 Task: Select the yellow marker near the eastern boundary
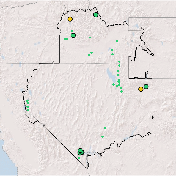(141, 89)
